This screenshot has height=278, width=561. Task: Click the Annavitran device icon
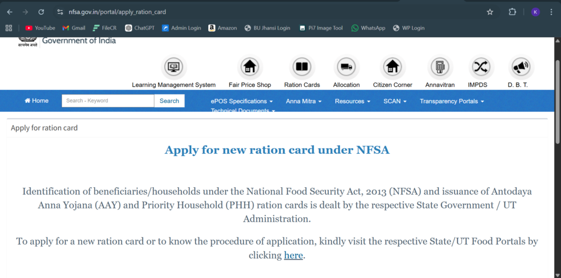tap(439, 67)
